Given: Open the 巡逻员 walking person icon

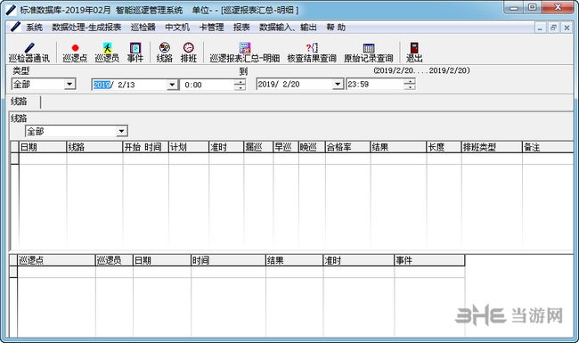Looking at the screenshot, I should point(107,53).
